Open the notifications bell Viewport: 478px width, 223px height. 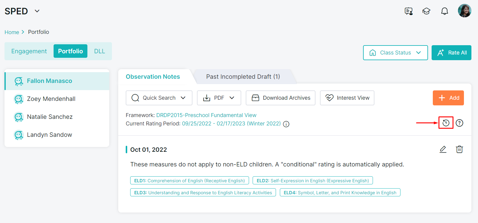[x=444, y=11]
